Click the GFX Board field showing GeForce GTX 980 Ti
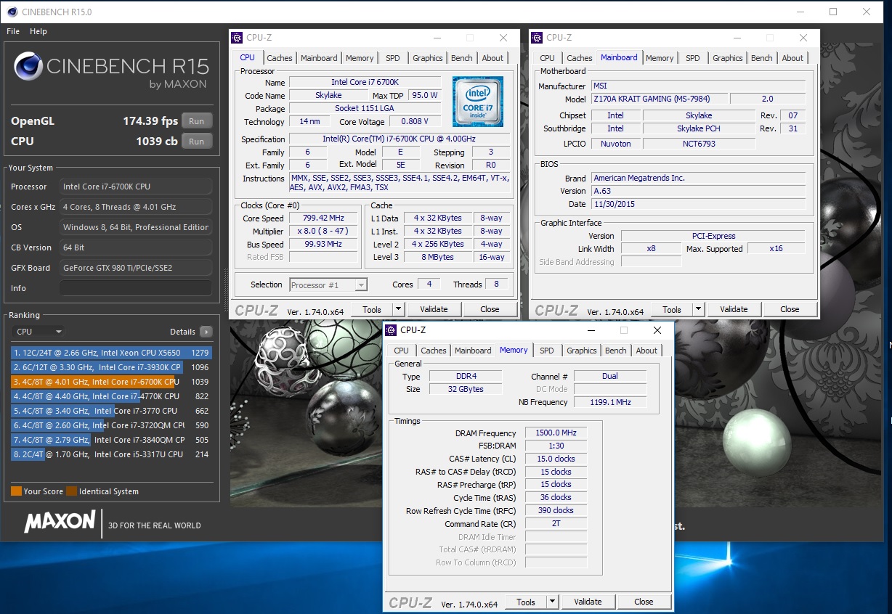Screen dimensions: 892x614 click(x=136, y=268)
